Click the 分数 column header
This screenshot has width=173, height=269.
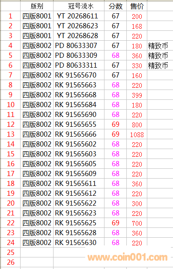coord(115,6)
